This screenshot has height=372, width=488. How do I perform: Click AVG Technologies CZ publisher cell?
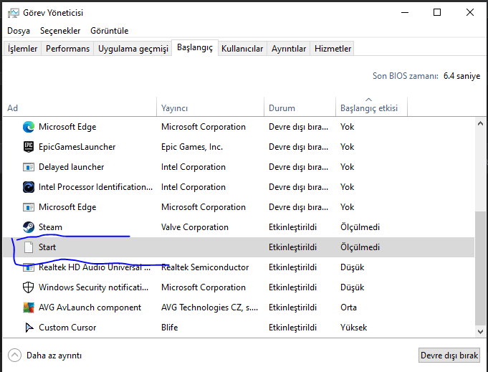click(x=209, y=307)
